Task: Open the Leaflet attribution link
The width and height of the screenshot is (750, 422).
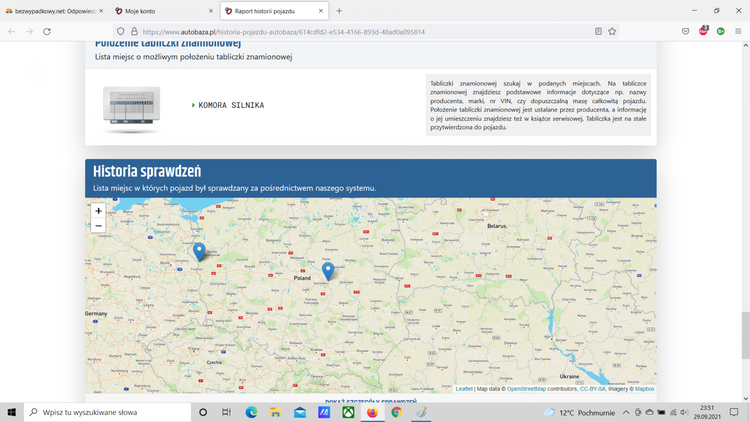Action: [464, 389]
